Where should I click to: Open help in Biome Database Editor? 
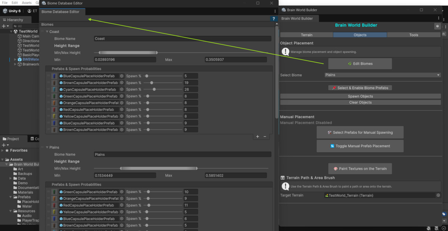[274, 19]
